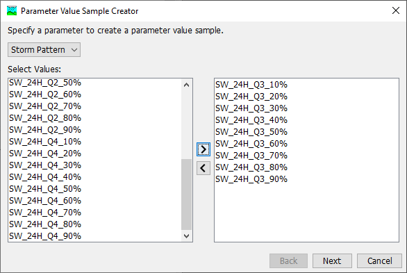
Task: Select SW_24H_Q4_90% in available values
Action: 95,236
